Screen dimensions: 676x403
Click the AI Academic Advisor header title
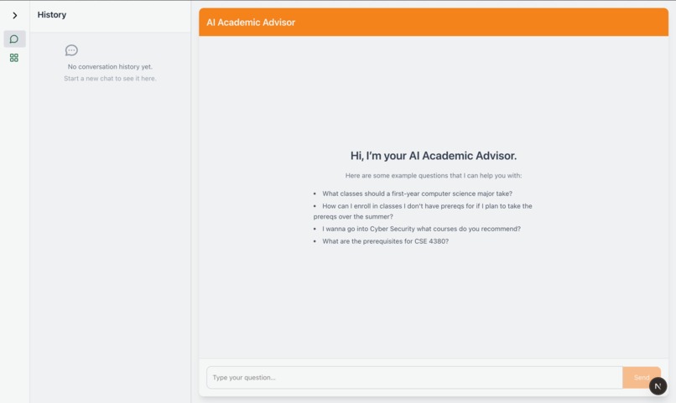point(251,23)
